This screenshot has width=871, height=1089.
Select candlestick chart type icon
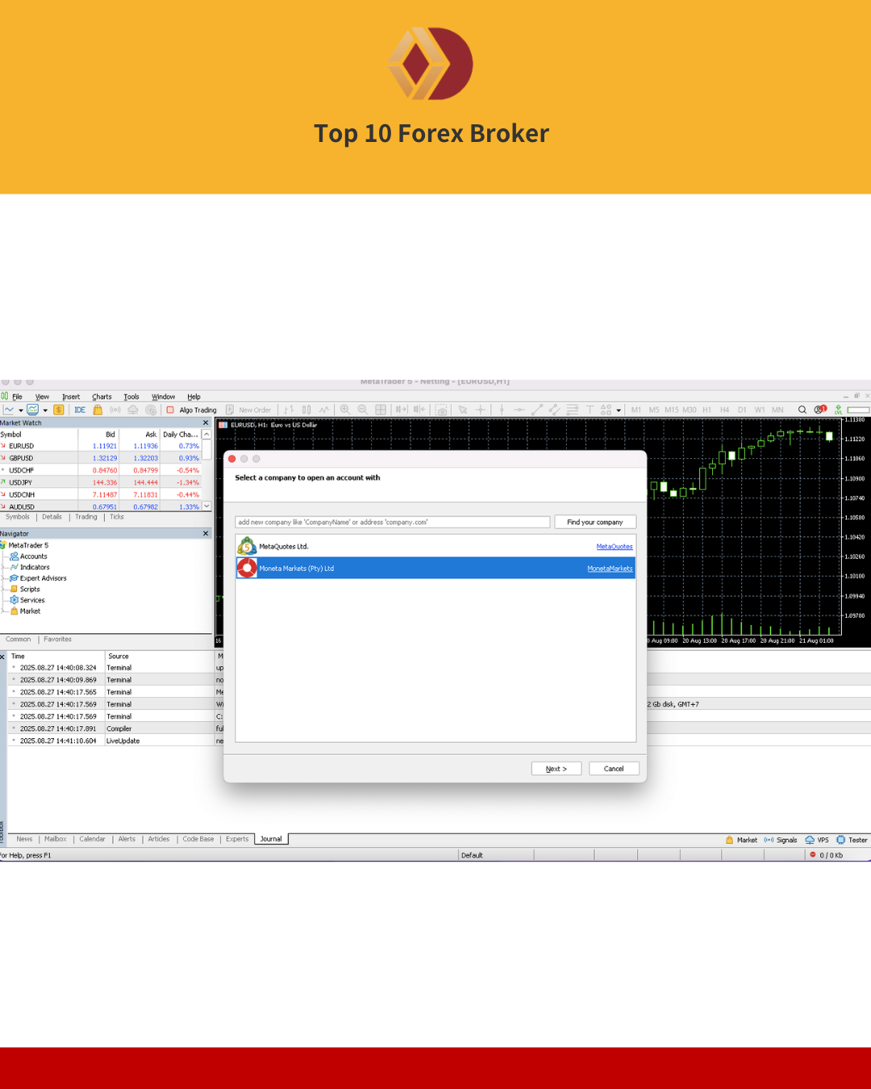(x=306, y=410)
